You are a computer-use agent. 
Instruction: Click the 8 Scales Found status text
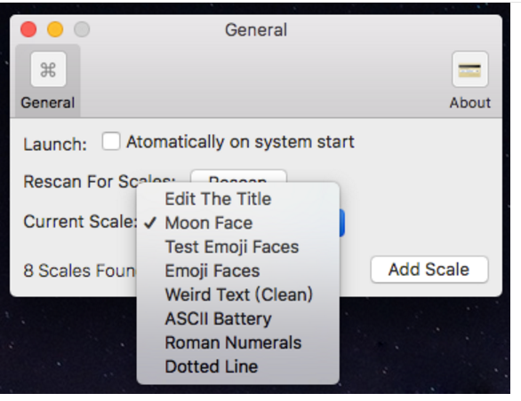pyautogui.click(x=80, y=271)
